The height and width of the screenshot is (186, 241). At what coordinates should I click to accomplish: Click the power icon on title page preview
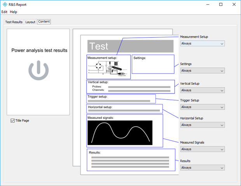click(x=38, y=70)
